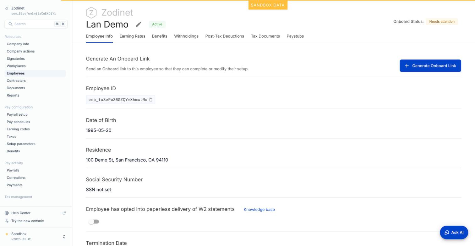Click Generate Onboard Link button

pyautogui.click(x=430, y=66)
